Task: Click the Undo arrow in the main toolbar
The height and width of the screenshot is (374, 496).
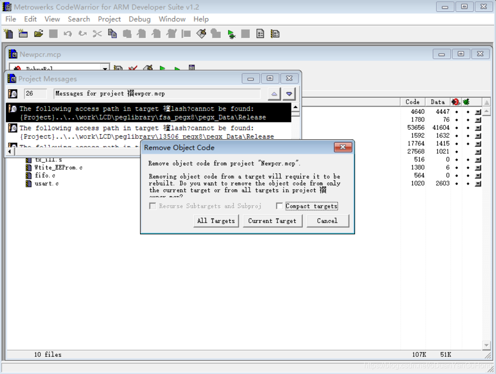Action: (x=68, y=34)
